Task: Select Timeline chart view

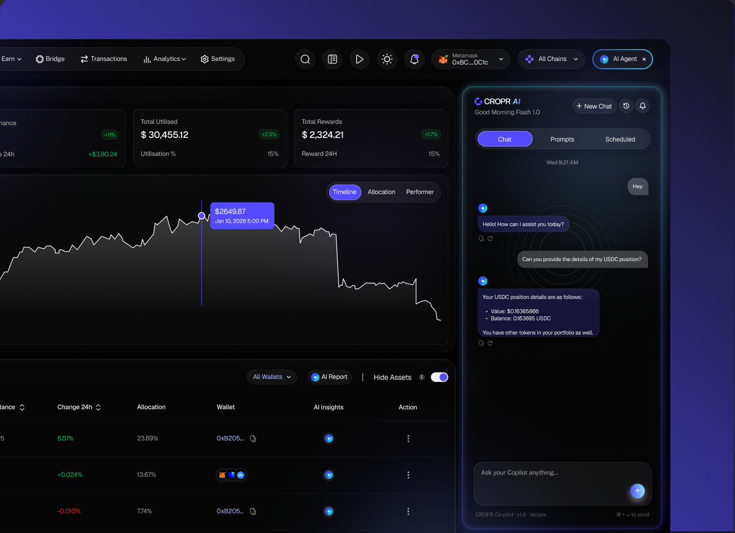Action: click(344, 192)
